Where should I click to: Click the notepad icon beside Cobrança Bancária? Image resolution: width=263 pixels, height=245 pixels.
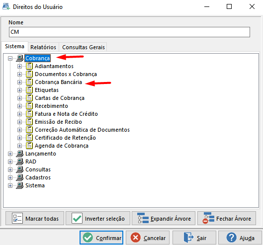[x=29, y=82]
